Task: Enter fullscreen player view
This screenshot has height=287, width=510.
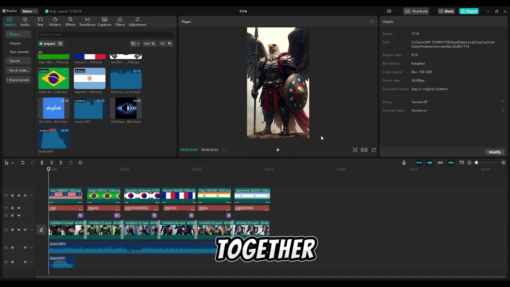Action: (374, 150)
